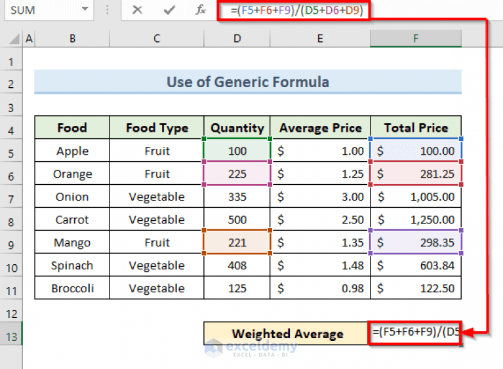Select average price cell 1.48
This screenshot has width=503, height=369.
coord(320,265)
